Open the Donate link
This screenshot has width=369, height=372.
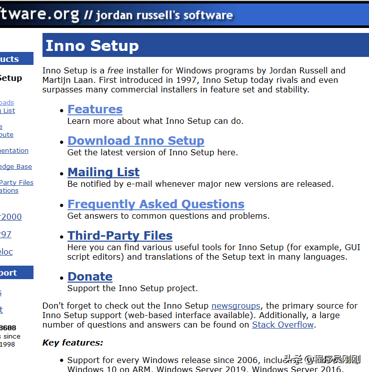pyautogui.click(x=90, y=277)
